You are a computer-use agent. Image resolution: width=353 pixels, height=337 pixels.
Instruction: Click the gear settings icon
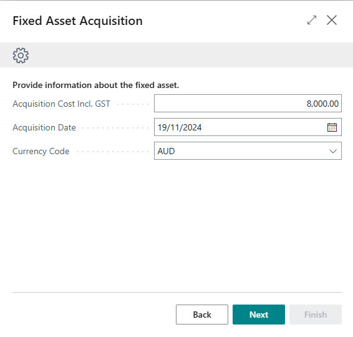21,56
